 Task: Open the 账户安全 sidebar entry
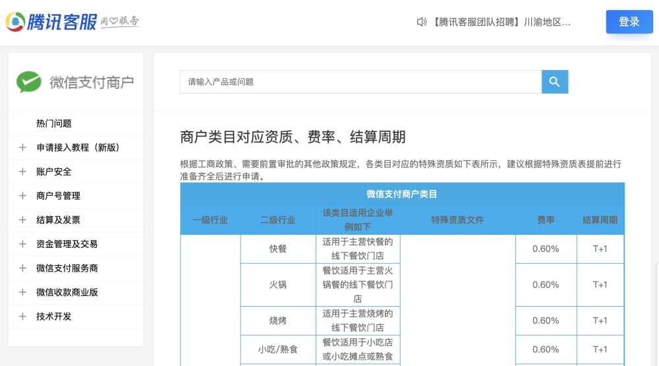[x=54, y=171]
